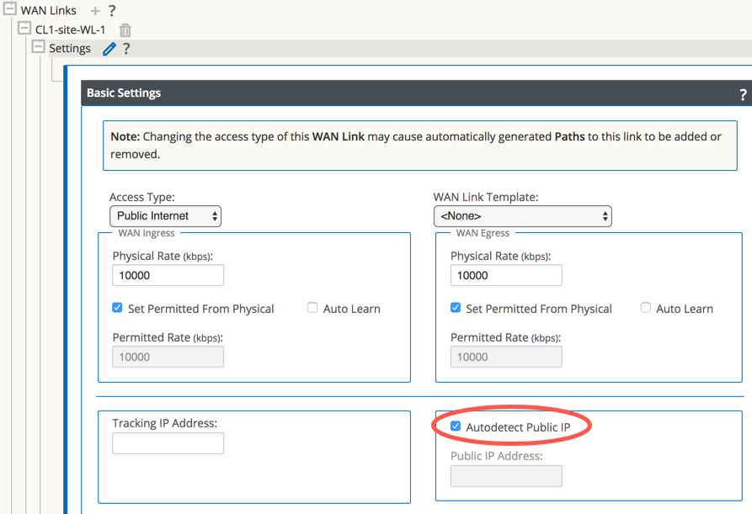Toggle WAN Egress Set Permitted From Physical
Viewport: 752px width, 514px height.
pos(456,308)
